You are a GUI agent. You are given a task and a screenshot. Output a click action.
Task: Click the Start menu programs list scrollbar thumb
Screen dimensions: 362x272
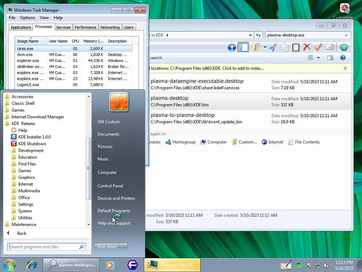click(88, 168)
